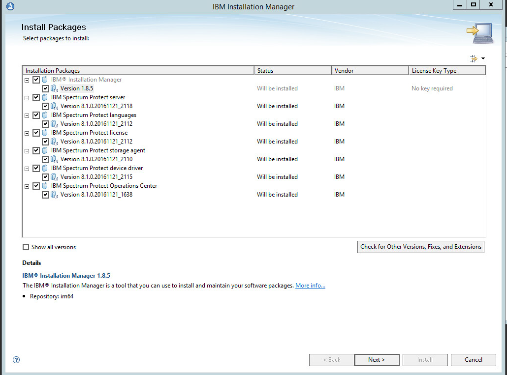The image size is (507, 375).
Task: Click the tree view options toolbar icon
Action: pyautogui.click(x=474, y=58)
